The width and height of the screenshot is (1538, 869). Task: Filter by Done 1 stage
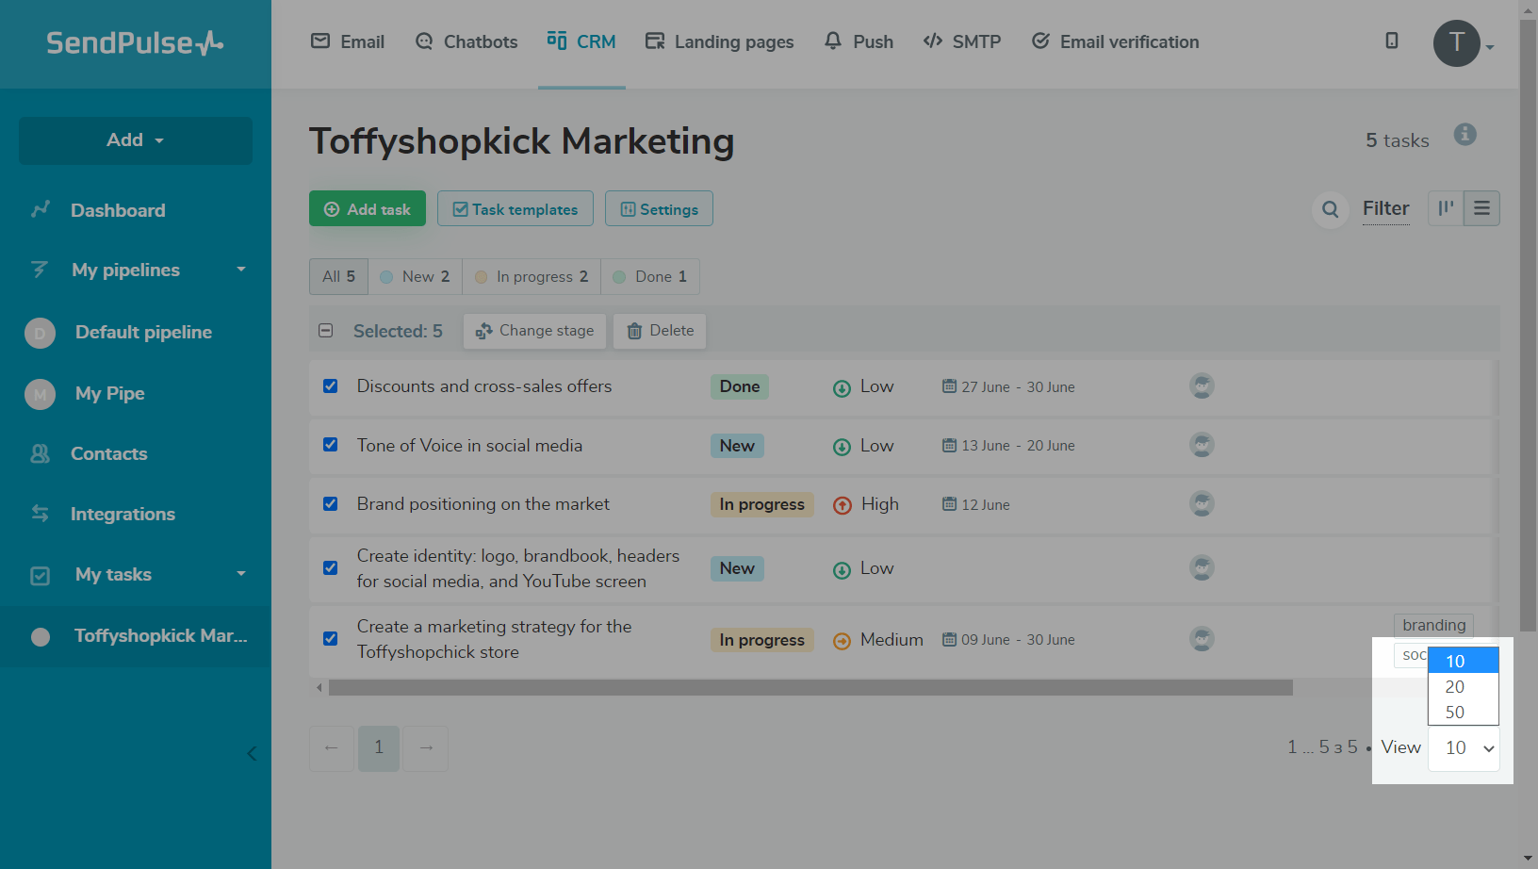(x=650, y=276)
